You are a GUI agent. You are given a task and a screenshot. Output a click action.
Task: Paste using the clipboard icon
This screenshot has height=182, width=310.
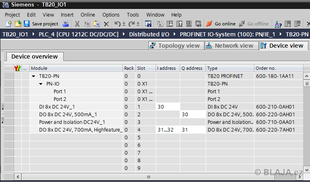pos(96,24)
